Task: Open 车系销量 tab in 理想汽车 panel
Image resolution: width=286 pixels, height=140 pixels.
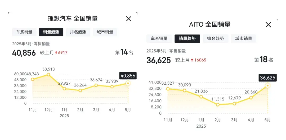Action: point(24,32)
